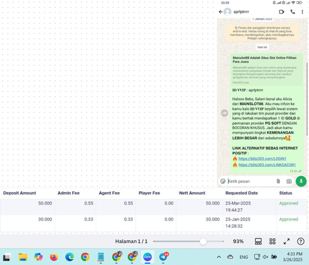
Task: Open the OneDrive cloud tray icon
Action: click(231, 257)
